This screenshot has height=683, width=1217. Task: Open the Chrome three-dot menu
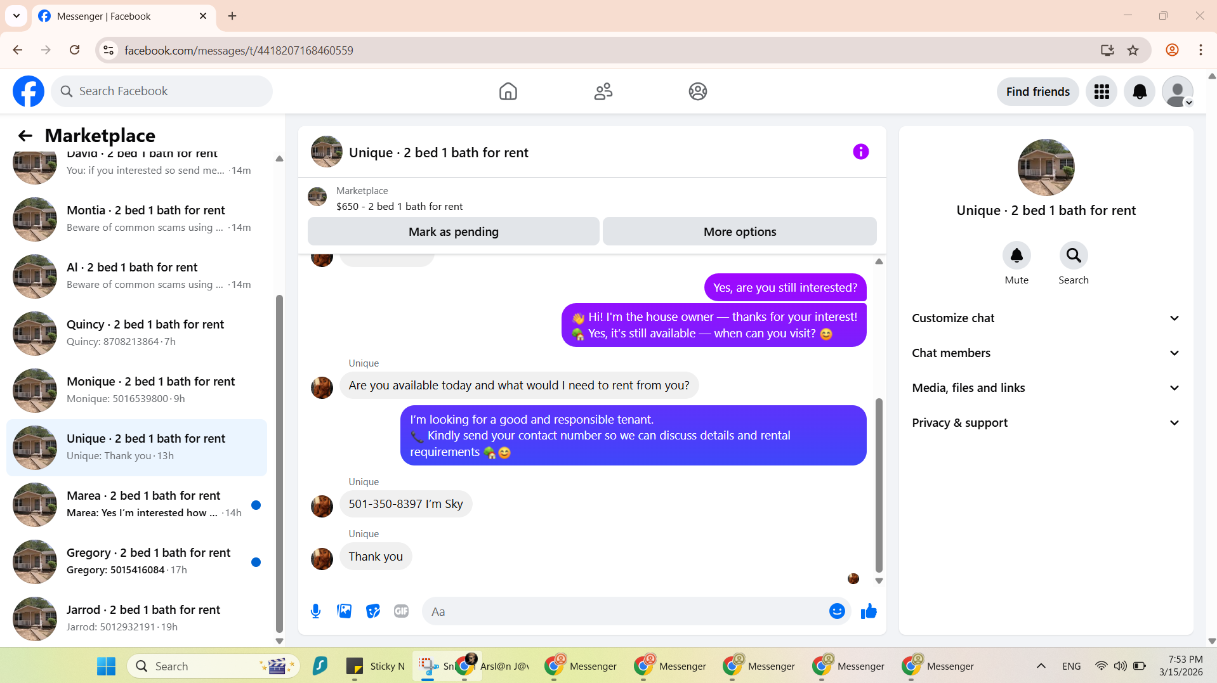point(1201,50)
